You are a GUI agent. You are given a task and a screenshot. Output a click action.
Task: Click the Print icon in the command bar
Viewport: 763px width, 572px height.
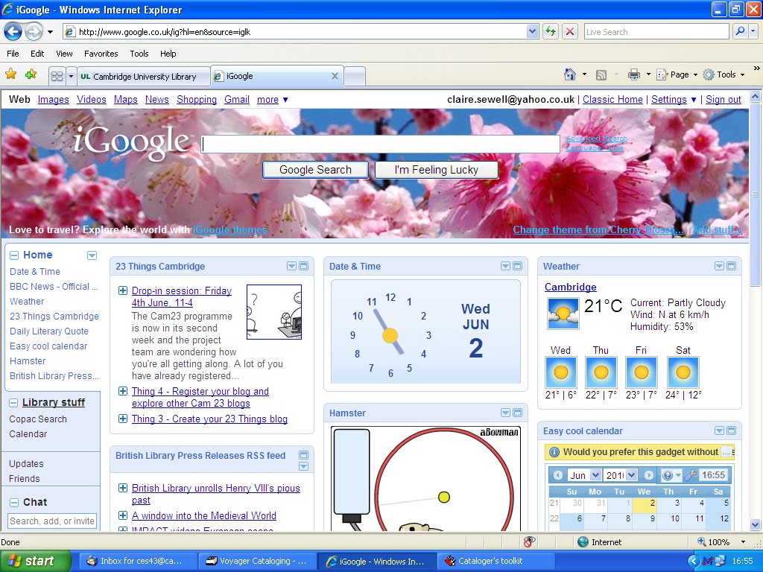pos(634,74)
